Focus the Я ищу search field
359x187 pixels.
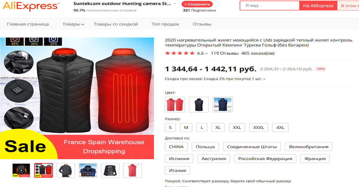click(x=270, y=6)
